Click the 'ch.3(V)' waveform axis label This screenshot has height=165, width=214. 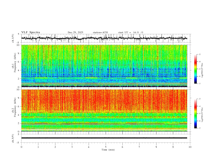[x=13, y=138]
